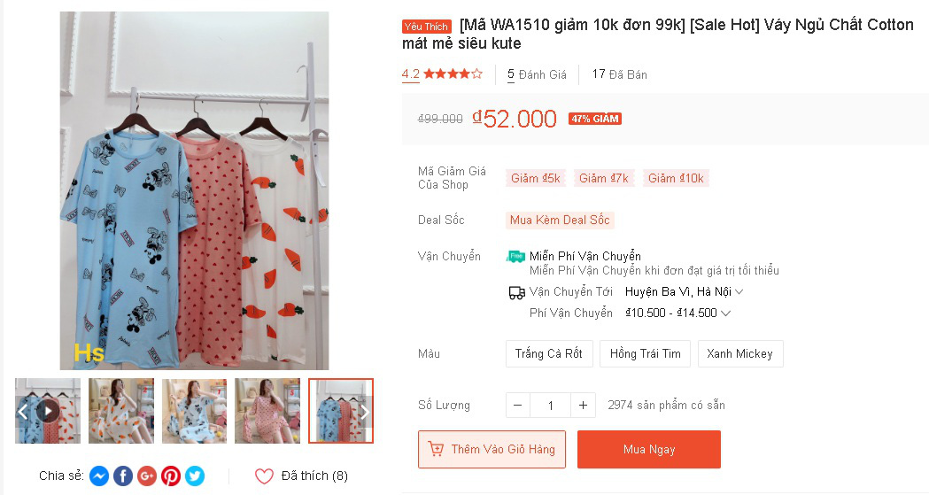Screen dimensions: 929x495
Task: Click the heart icon to like product
Action: 264,476
